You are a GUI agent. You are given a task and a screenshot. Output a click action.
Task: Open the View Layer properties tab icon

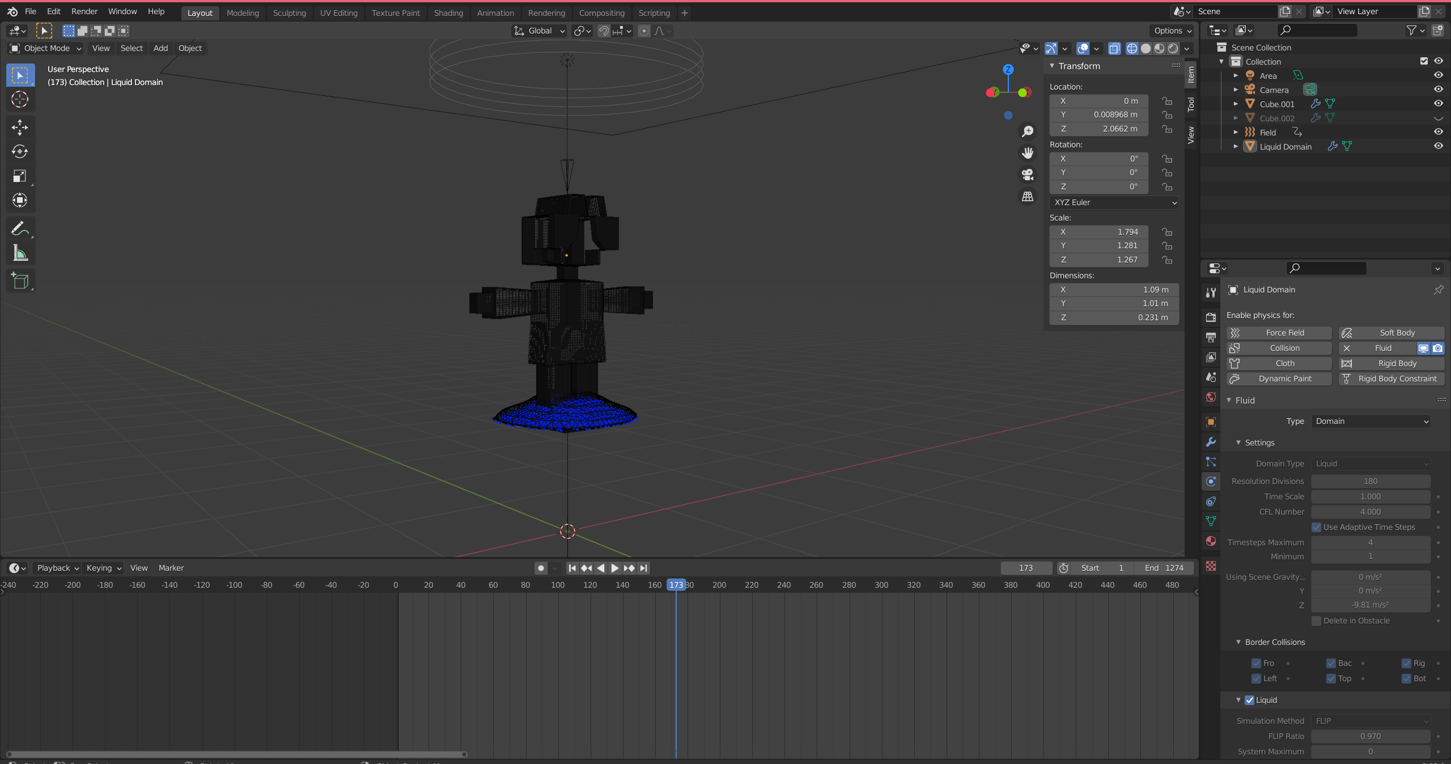[1211, 357]
